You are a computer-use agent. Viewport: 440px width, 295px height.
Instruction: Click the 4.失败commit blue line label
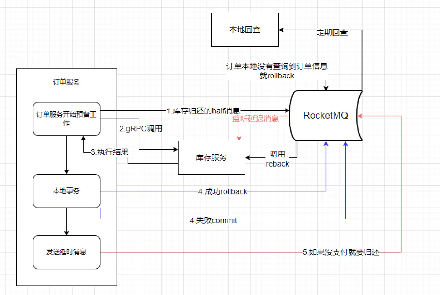coord(213,220)
